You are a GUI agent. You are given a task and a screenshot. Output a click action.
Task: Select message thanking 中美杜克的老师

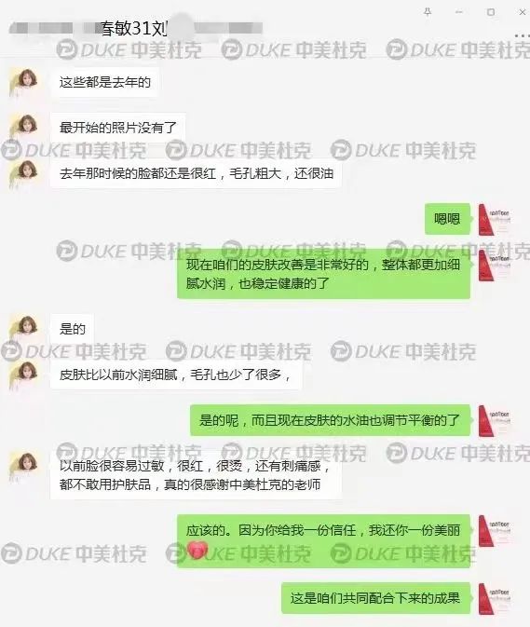(x=196, y=475)
